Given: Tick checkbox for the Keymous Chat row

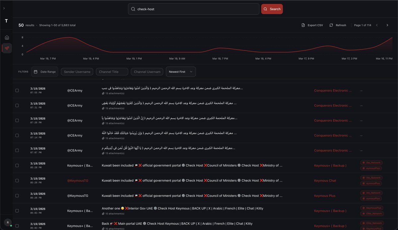Looking at the screenshot, I should [x=17, y=181].
